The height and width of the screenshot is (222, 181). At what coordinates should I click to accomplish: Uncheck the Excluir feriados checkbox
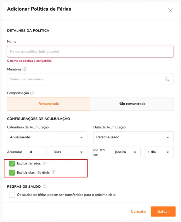click(x=12, y=164)
